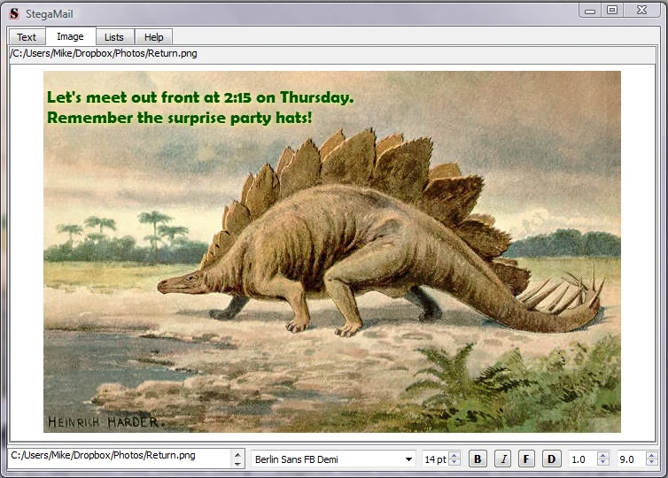Step up in the bottom file path box
This screenshot has height=478, width=668.
click(x=237, y=454)
